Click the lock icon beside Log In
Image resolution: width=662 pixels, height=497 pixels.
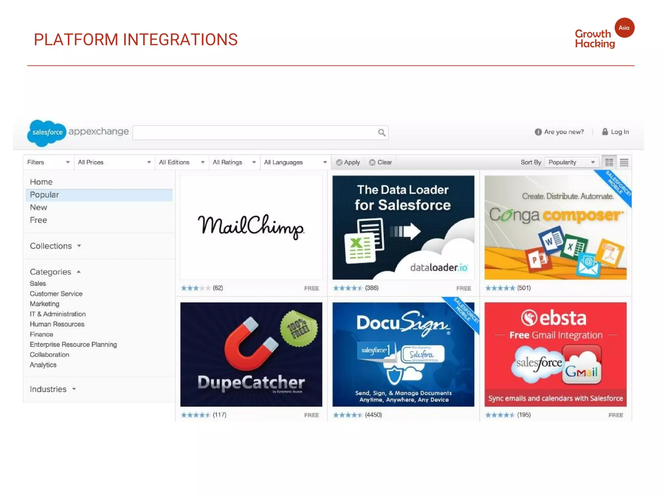point(605,131)
